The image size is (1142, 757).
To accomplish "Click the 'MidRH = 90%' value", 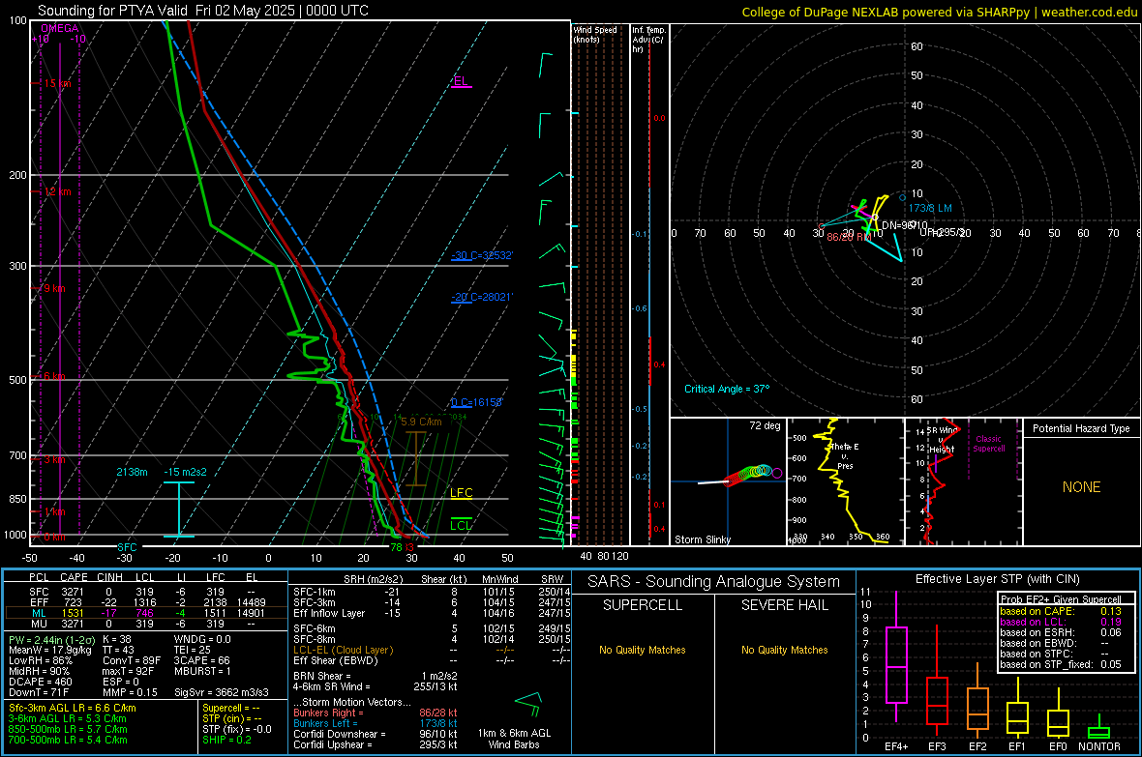I will [39, 670].
